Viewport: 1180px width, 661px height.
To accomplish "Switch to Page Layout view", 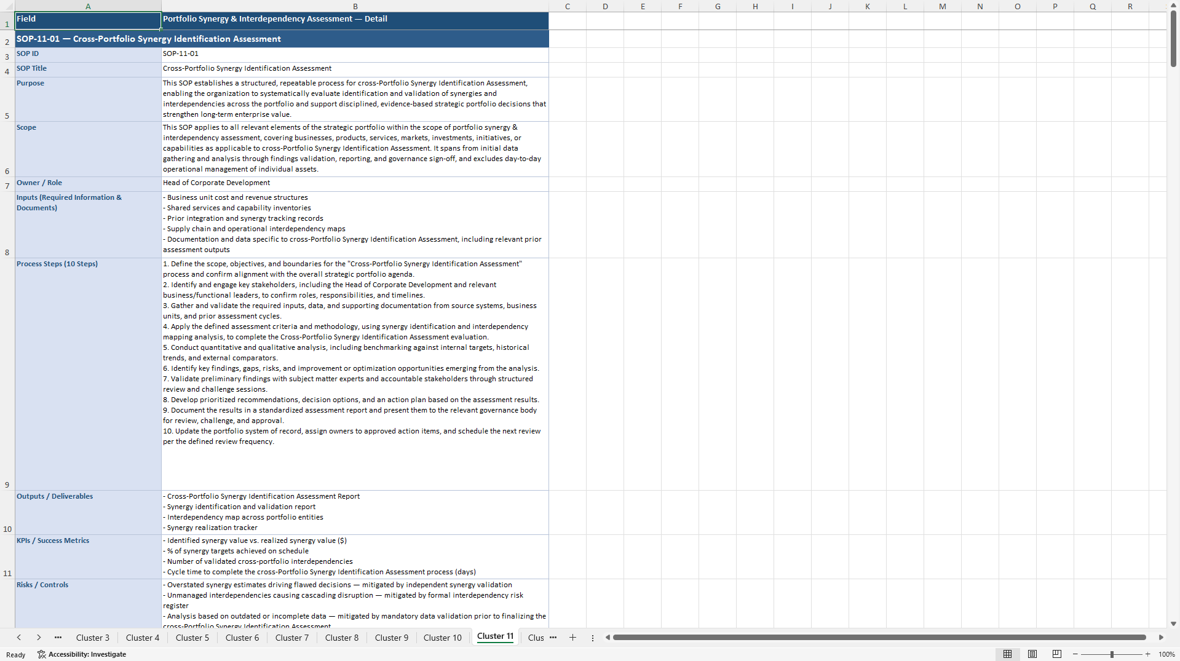I will (x=1032, y=654).
